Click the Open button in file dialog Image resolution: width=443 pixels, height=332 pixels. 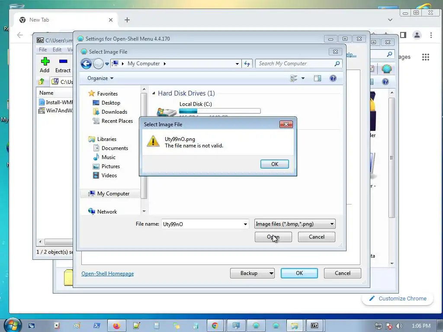coord(273,237)
